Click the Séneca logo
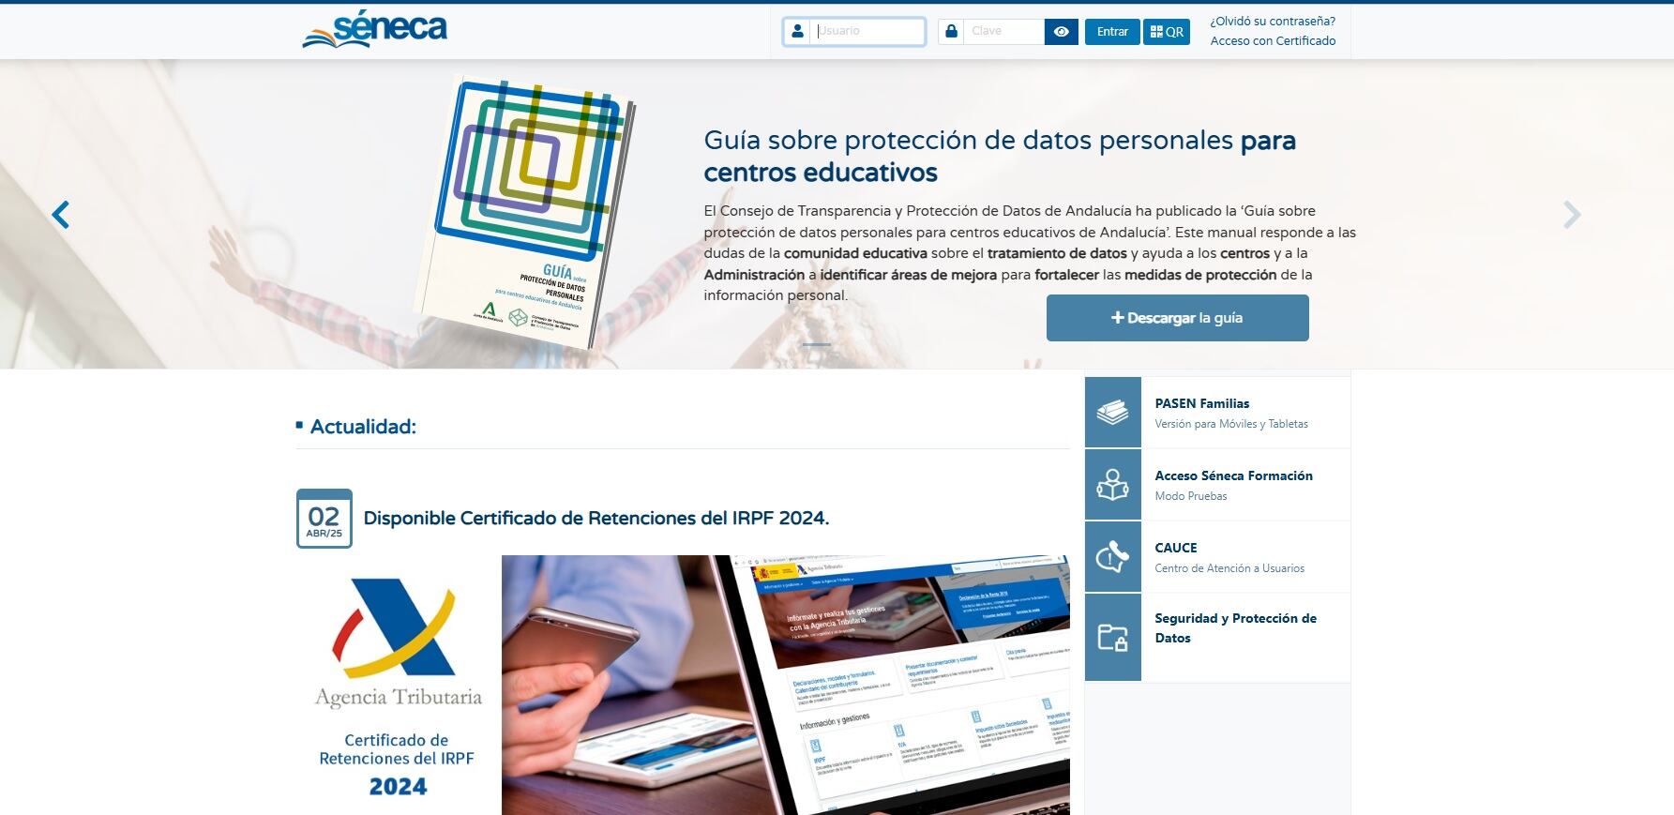 [375, 30]
